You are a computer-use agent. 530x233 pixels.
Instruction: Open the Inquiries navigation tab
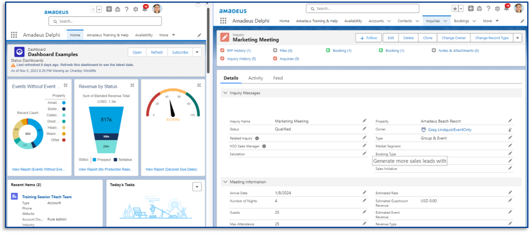tap(433, 21)
